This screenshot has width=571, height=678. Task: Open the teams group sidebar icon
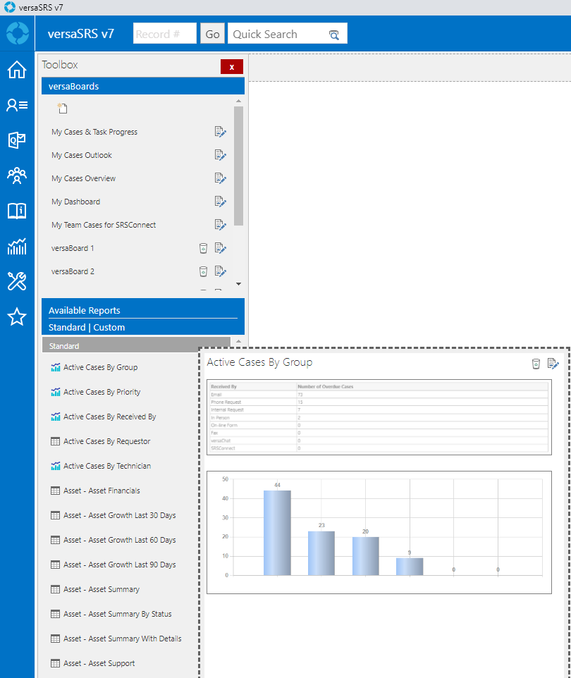[17, 175]
